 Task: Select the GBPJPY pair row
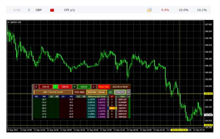pyautogui.click(x=122, y=108)
